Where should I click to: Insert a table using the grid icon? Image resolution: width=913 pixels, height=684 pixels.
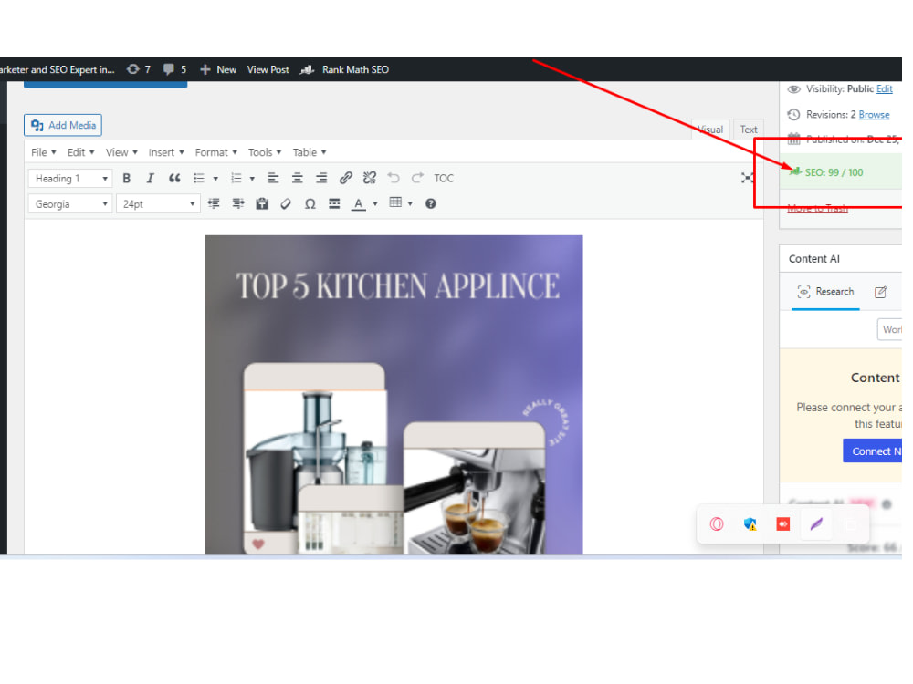coord(395,202)
